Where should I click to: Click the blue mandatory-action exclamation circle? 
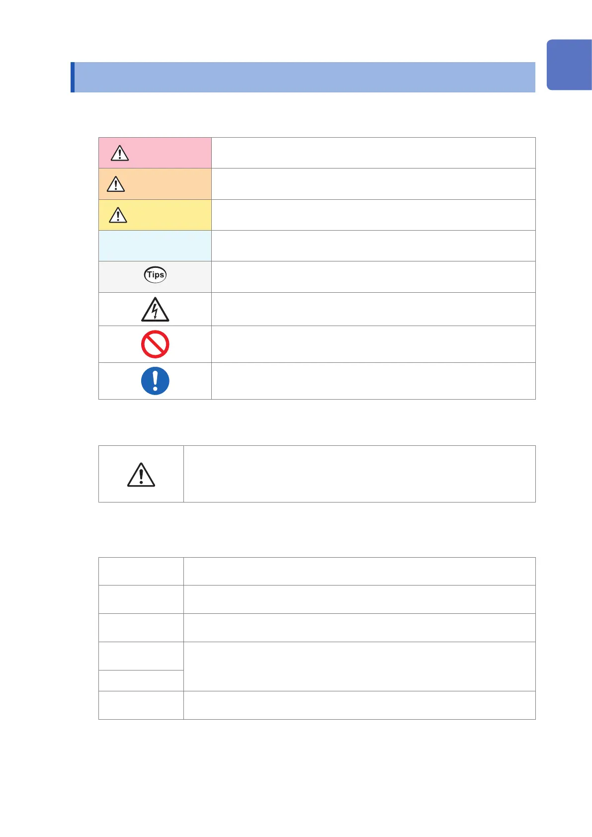[x=155, y=381]
